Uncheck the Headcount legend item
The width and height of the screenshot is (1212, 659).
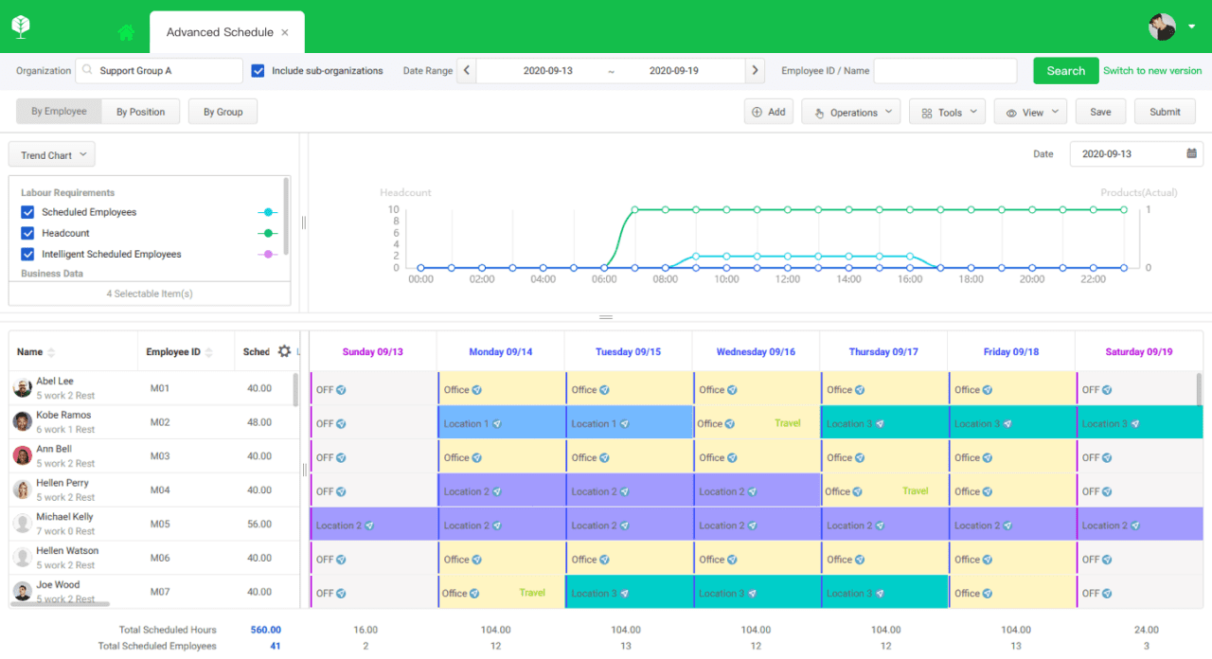(27, 232)
